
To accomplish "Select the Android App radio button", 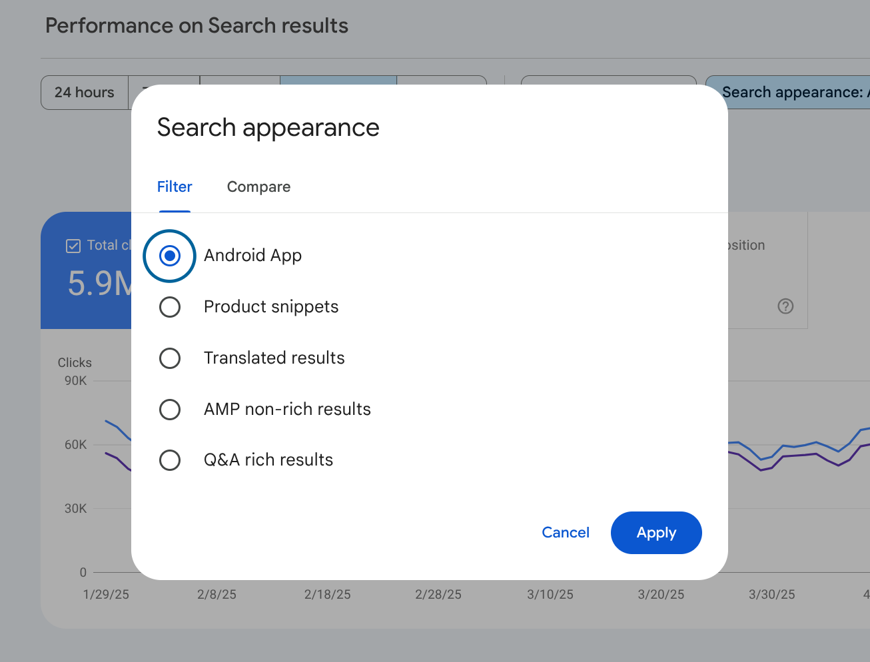I will coord(169,256).
